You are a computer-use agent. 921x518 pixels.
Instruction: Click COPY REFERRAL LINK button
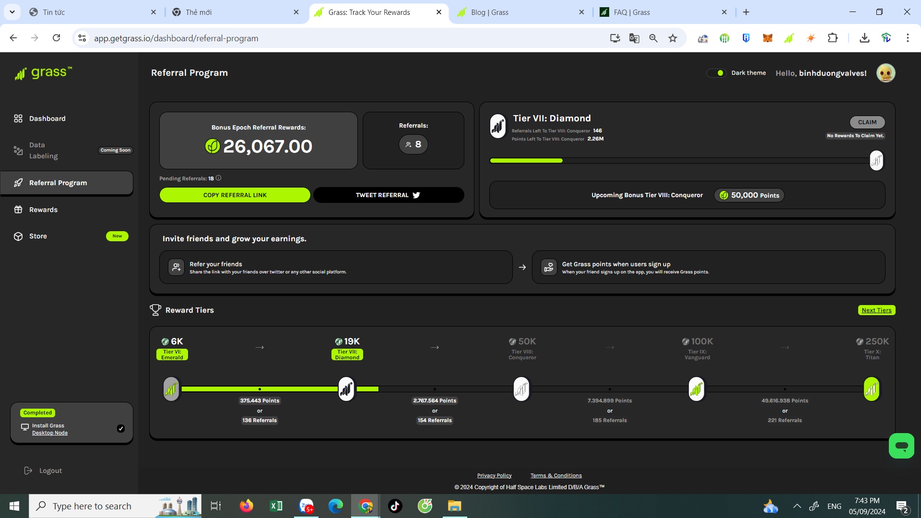coord(235,195)
